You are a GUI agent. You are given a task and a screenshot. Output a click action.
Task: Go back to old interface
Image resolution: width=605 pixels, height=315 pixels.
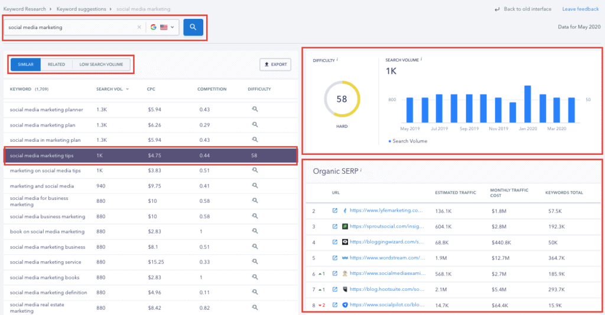click(x=523, y=9)
